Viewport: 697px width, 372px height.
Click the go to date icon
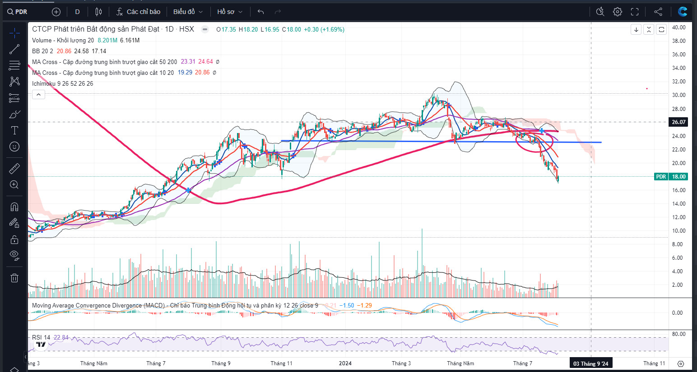pos(681,363)
